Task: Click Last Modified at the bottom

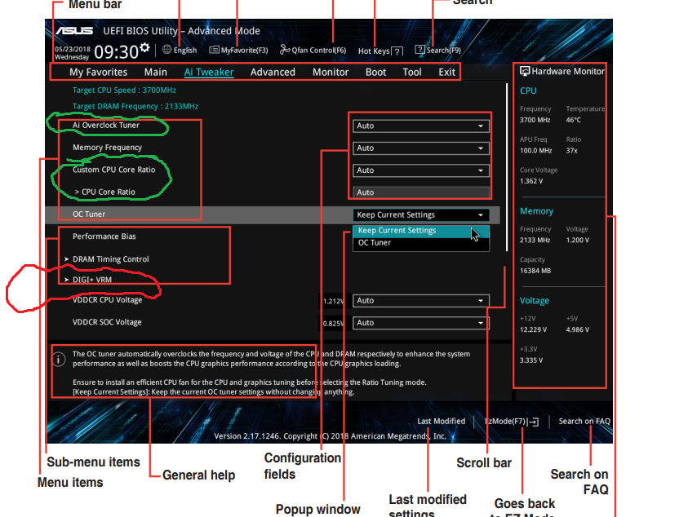Action: pos(441,422)
